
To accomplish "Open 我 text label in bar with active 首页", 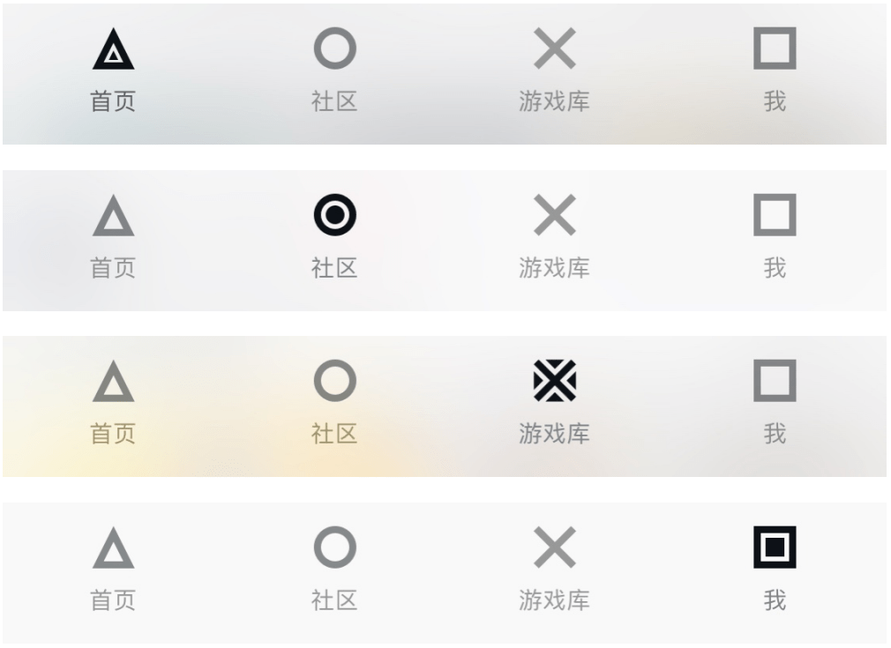I will [775, 101].
